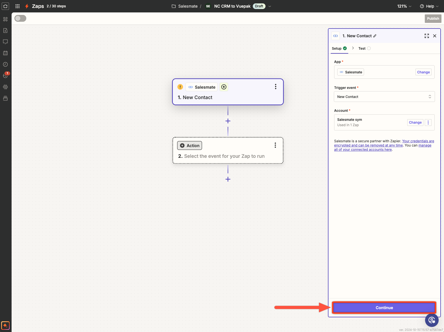Open the AI copilot sparkle icon
The image size is (444, 332).
[5, 326]
